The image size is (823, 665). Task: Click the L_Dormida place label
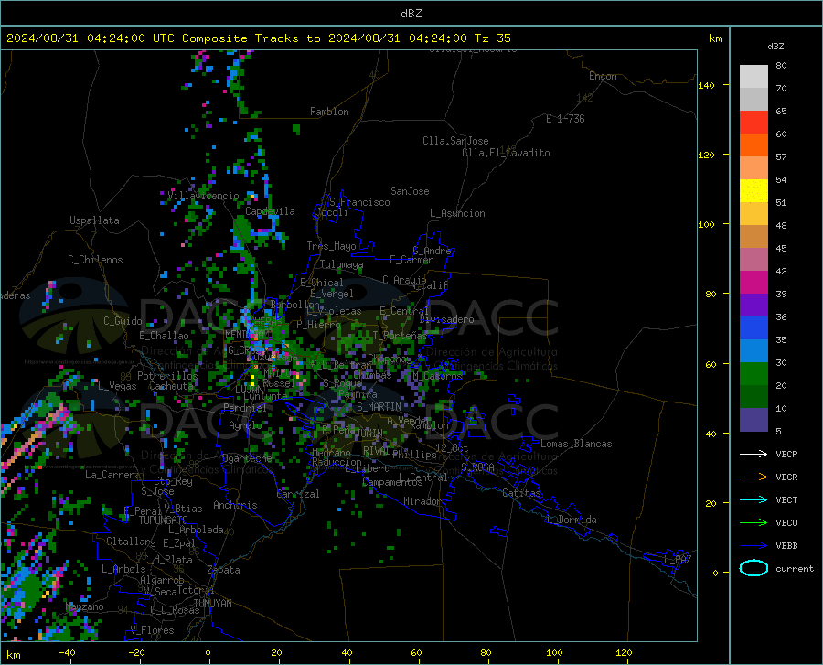pos(572,520)
